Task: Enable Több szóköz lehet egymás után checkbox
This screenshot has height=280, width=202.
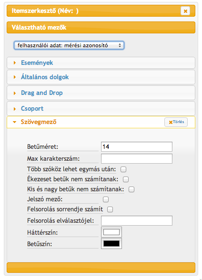Action: [123, 169]
